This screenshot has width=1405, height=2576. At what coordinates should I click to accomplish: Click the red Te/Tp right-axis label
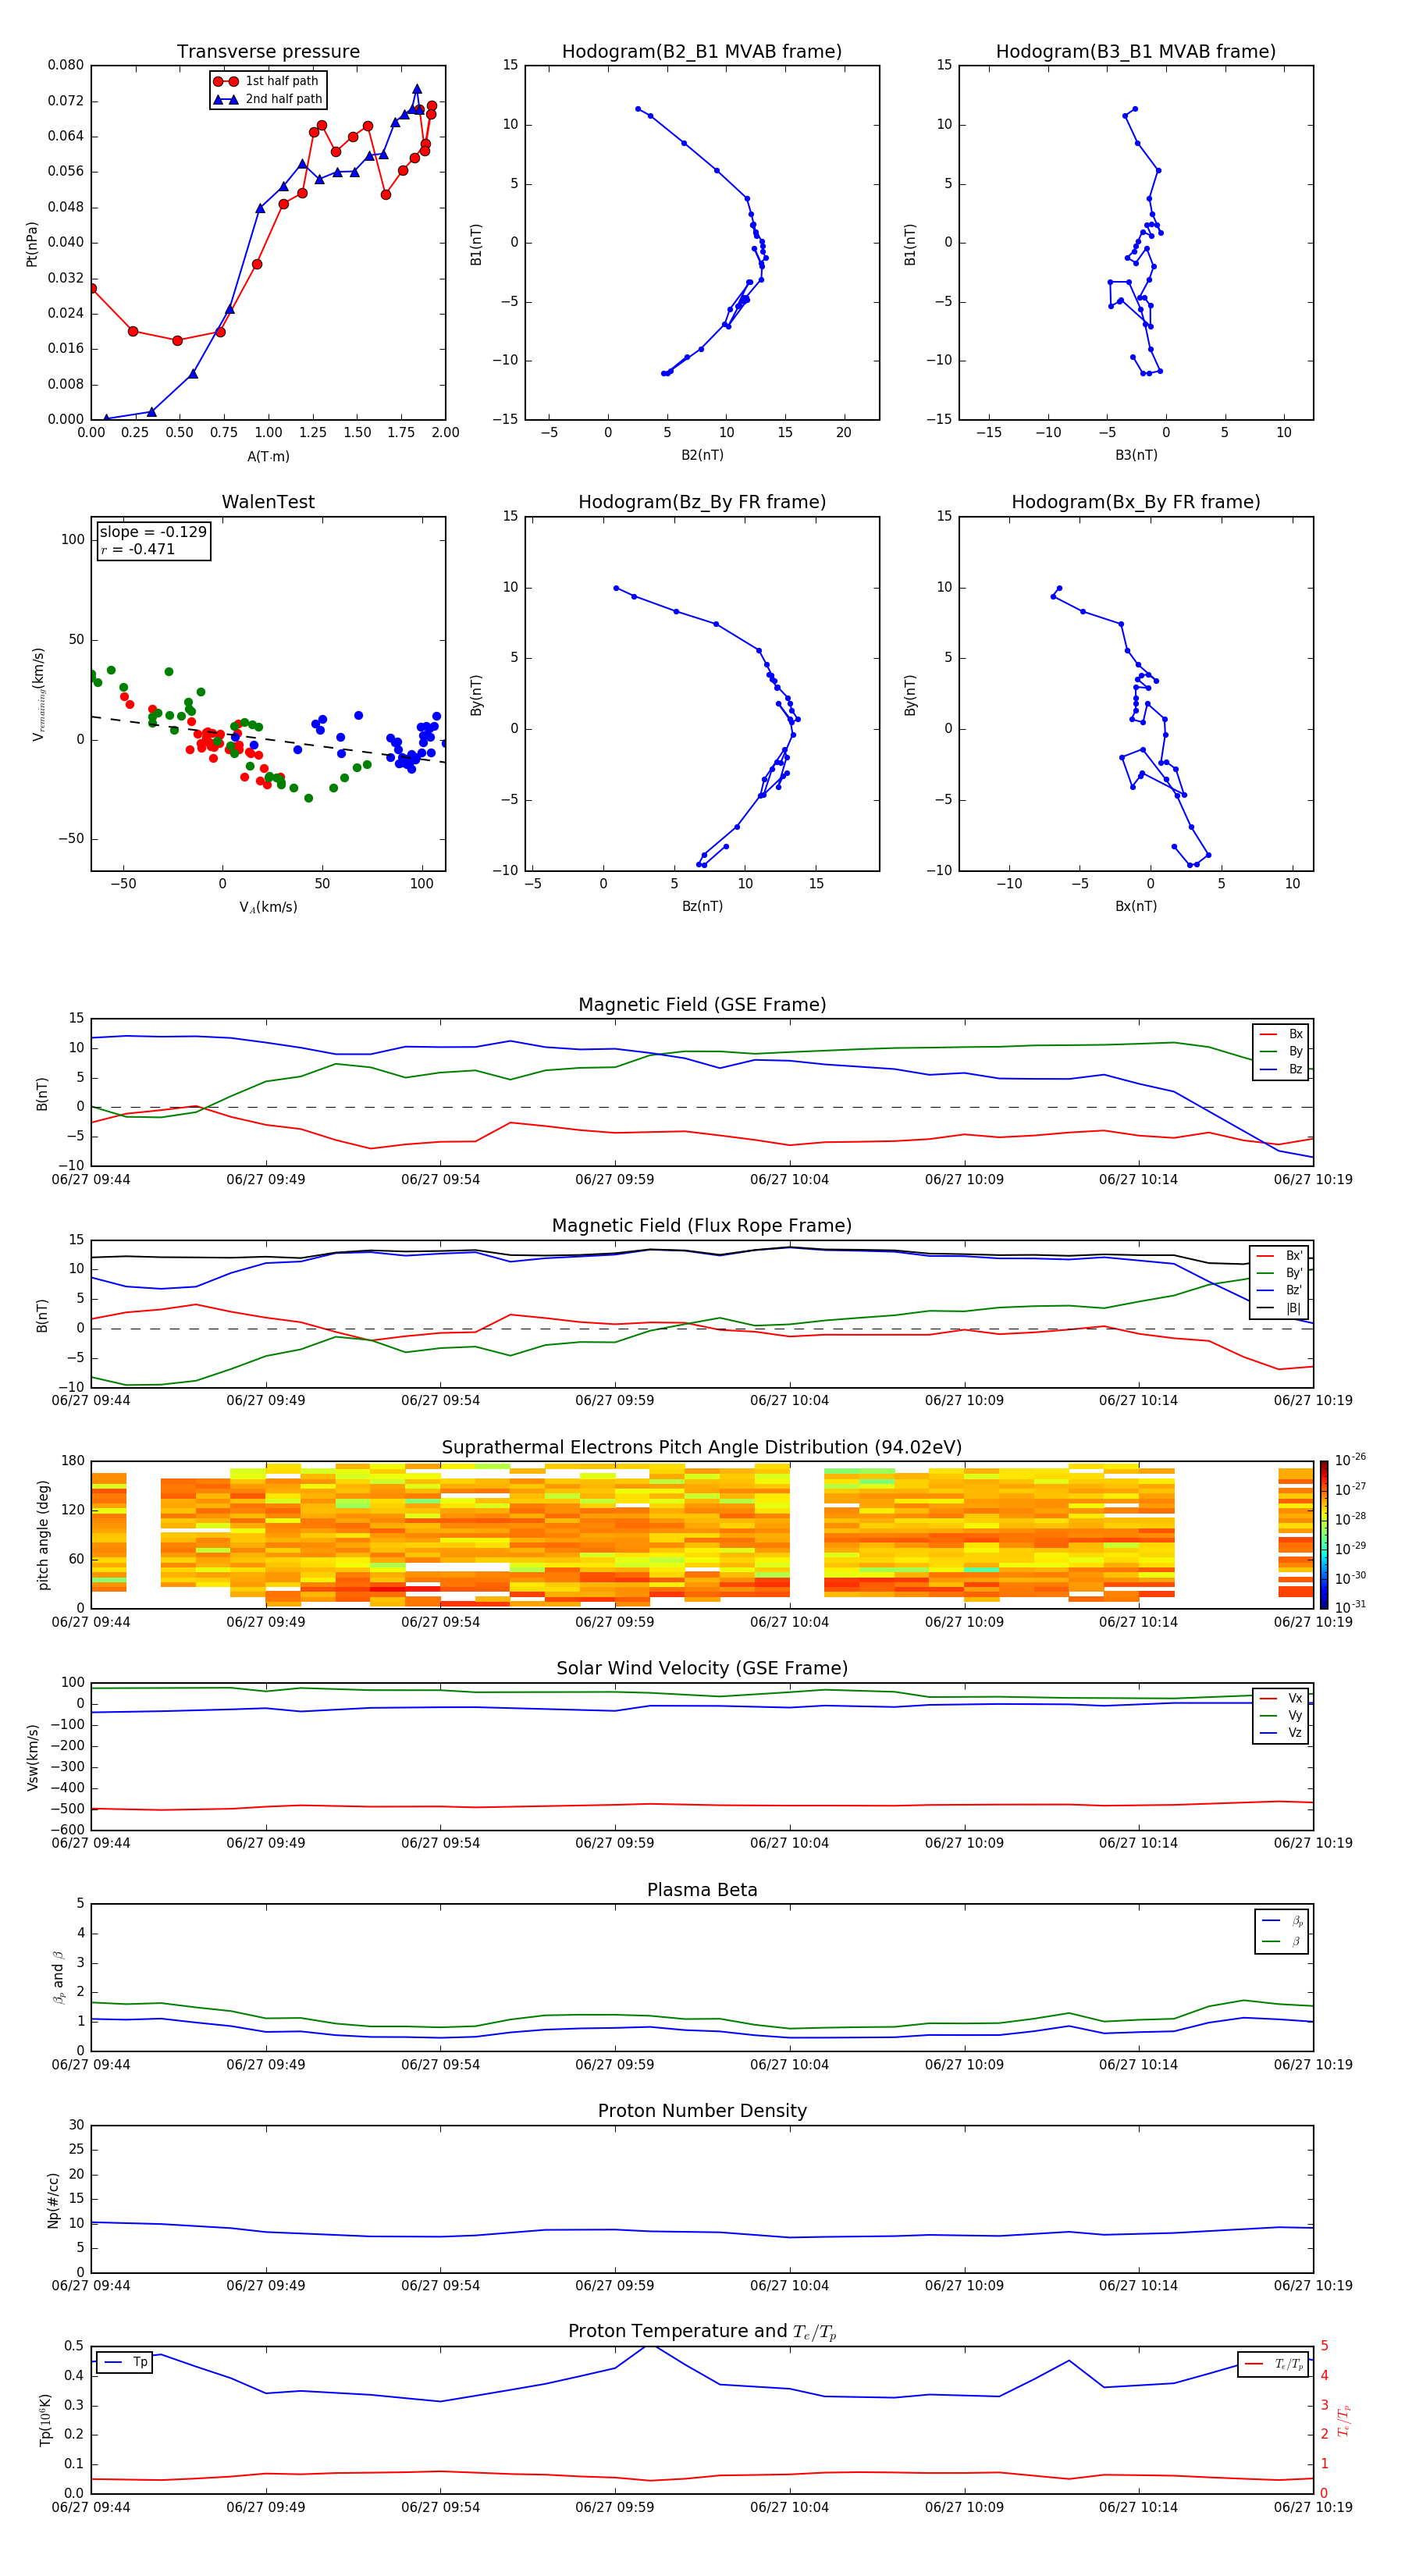[x=1345, y=2420]
